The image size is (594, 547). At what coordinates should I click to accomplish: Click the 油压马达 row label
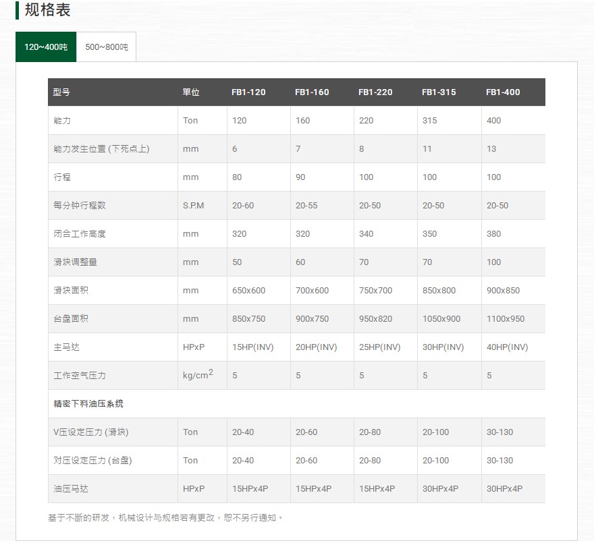70,489
